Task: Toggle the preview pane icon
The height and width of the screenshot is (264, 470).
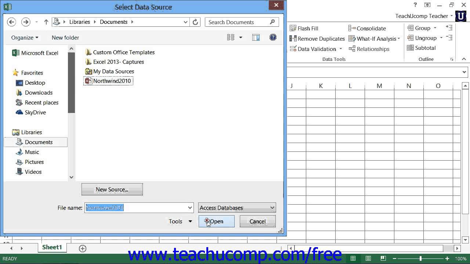Action: coord(256,37)
